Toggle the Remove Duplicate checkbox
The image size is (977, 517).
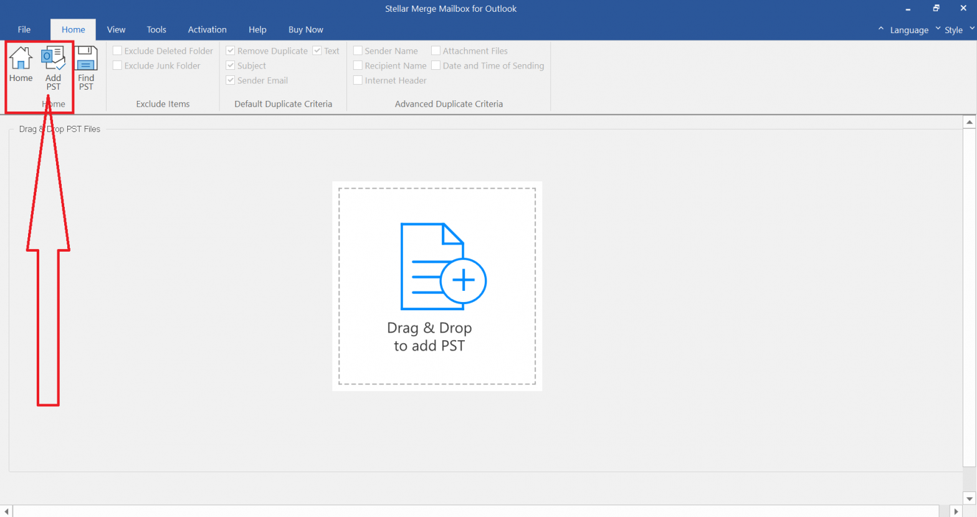point(231,50)
